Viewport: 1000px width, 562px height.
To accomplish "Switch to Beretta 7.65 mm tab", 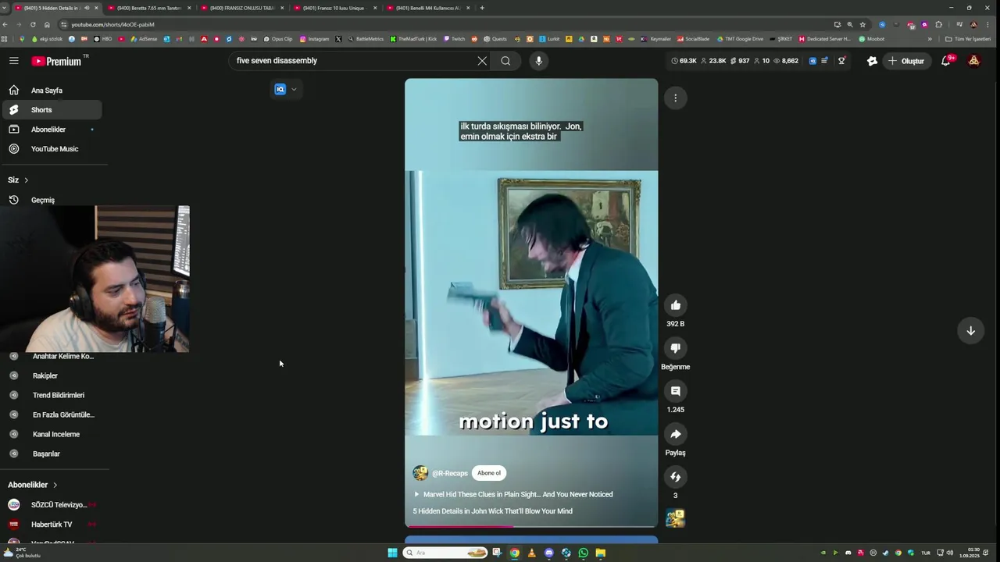I will [148, 8].
